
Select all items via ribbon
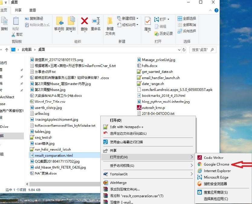point(187,18)
